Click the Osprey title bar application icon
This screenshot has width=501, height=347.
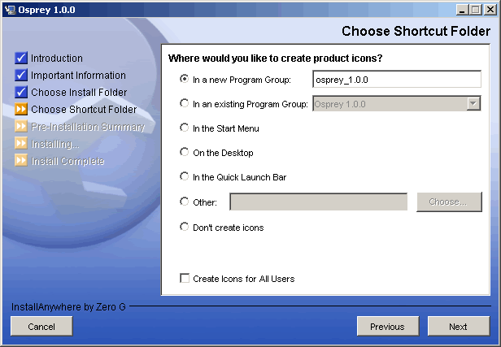(x=11, y=9)
